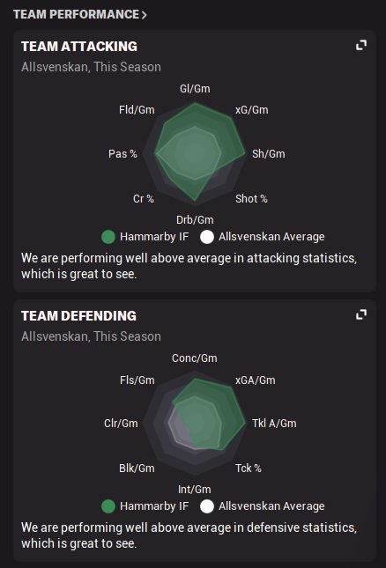Click the Sh/Gm axis label
This screenshot has width=386, height=568.
click(x=269, y=153)
